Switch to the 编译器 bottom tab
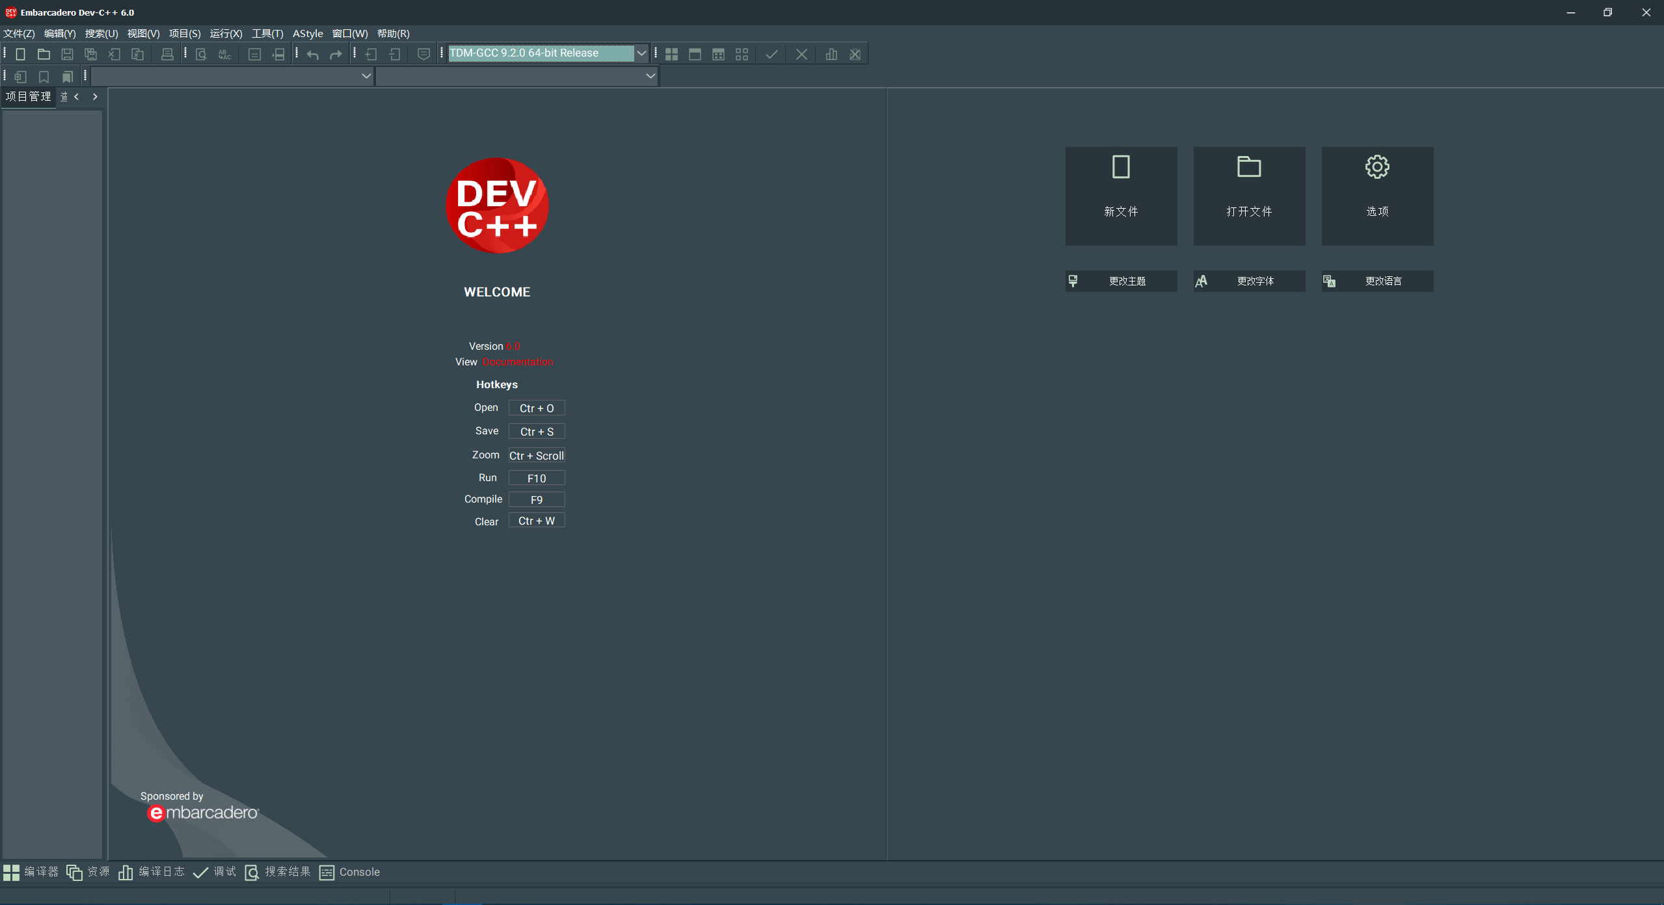This screenshot has height=905, width=1664. pos(31,872)
